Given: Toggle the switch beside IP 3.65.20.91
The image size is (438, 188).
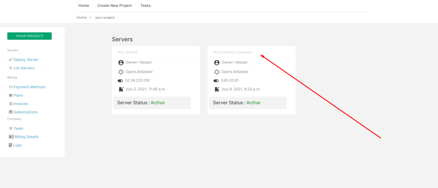Looking at the screenshot, I should point(216,81).
